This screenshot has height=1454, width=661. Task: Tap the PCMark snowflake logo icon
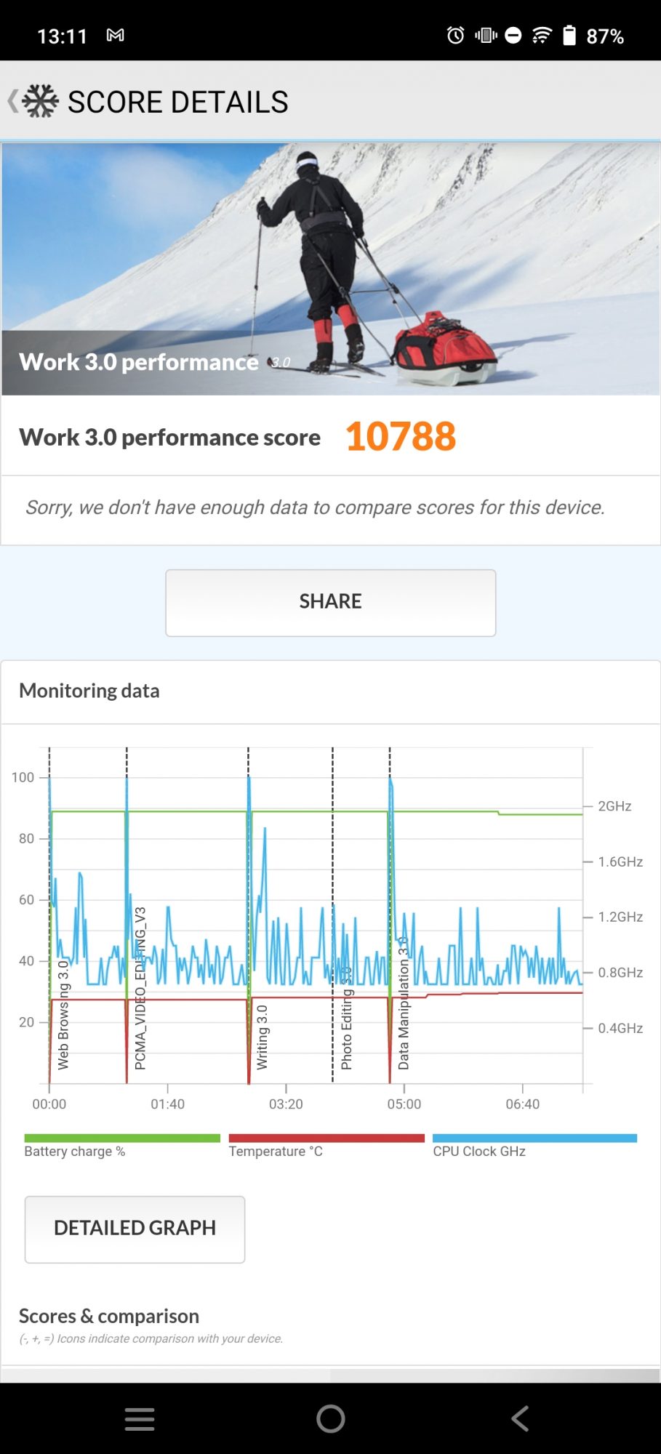(x=41, y=101)
